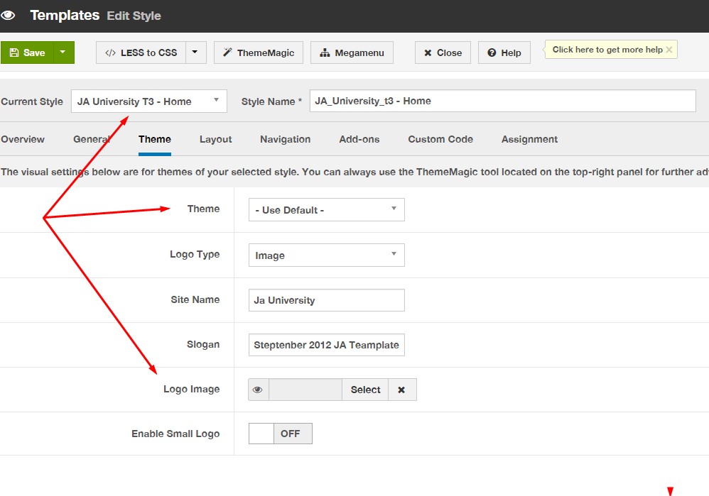Edit the Style Name field

(x=502, y=101)
